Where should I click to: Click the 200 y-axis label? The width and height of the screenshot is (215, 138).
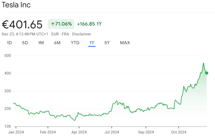(8, 109)
